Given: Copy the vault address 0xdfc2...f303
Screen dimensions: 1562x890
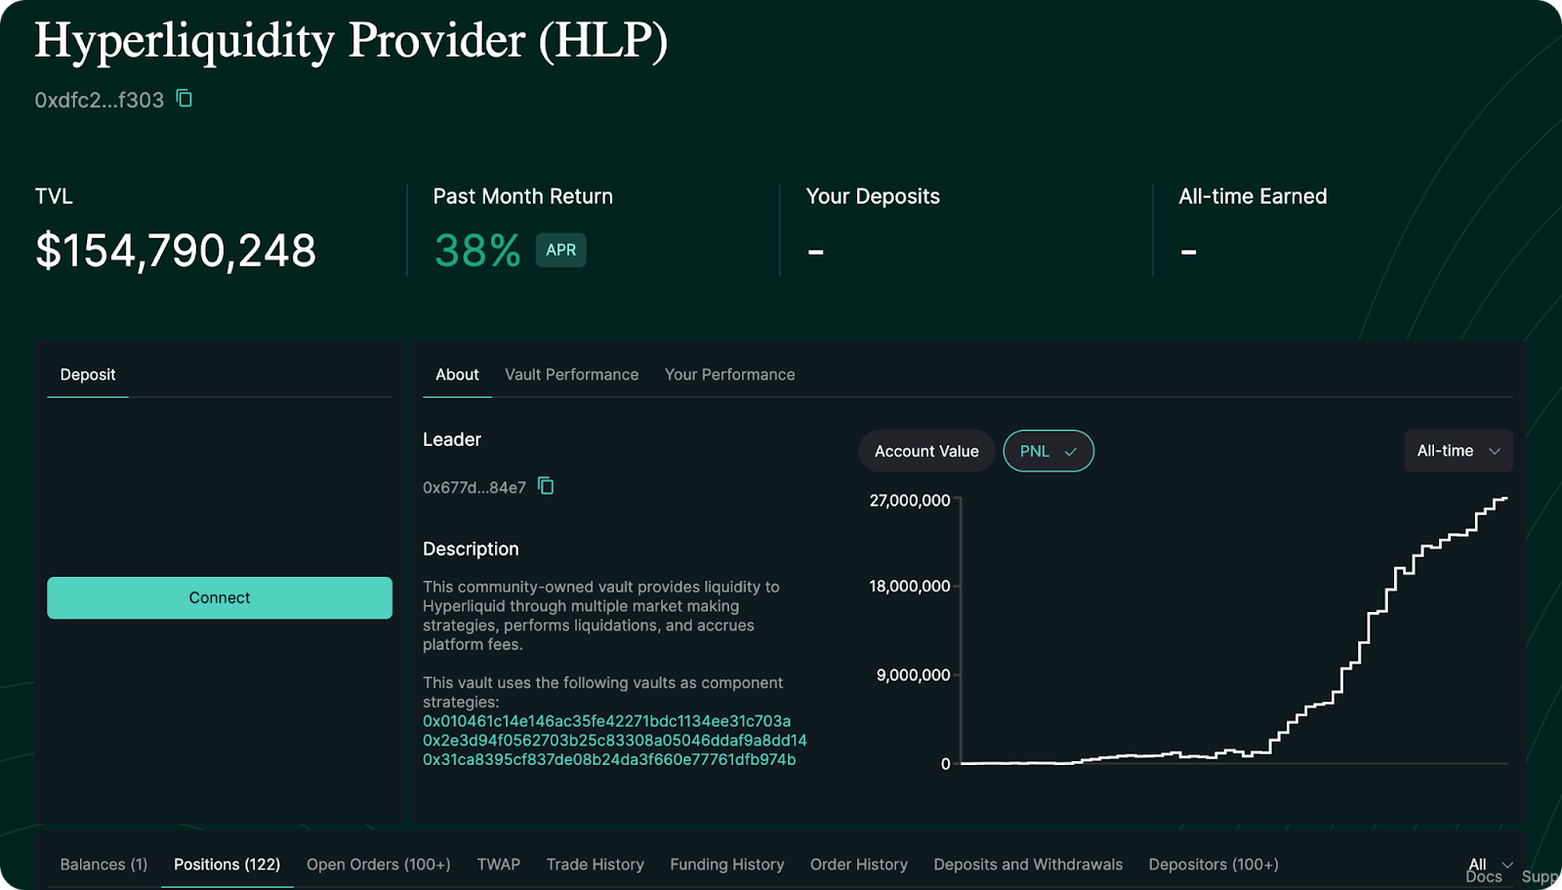Looking at the screenshot, I should click(x=184, y=99).
